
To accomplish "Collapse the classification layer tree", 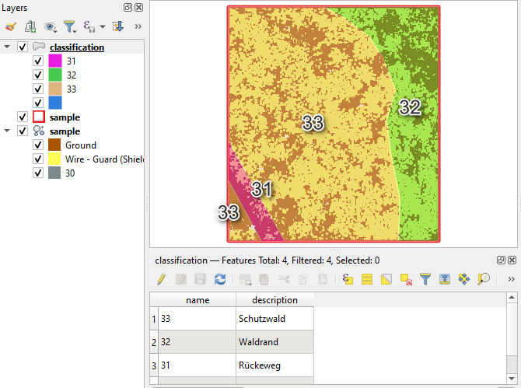I will click(x=8, y=47).
